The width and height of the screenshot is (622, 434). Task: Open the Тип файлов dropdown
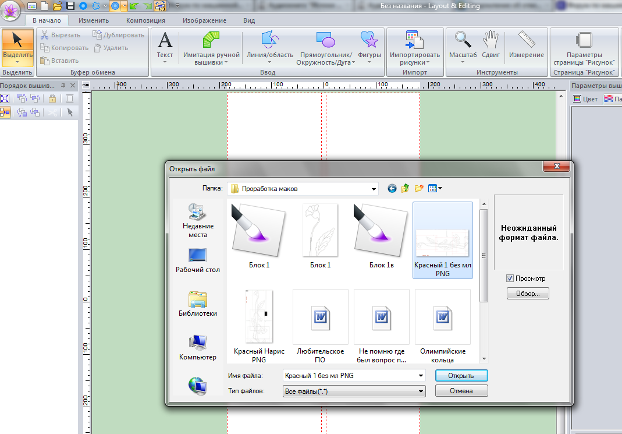point(421,391)
